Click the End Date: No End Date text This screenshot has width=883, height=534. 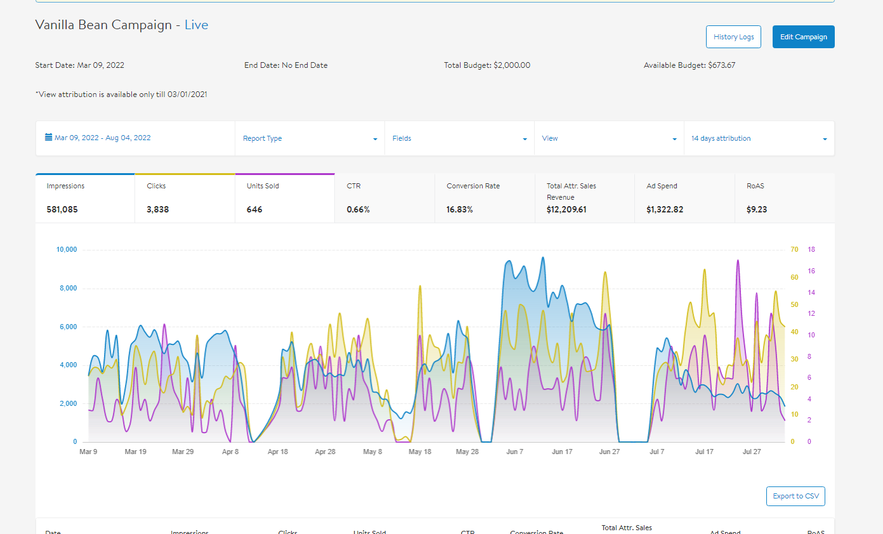click(x=286, y=65)
